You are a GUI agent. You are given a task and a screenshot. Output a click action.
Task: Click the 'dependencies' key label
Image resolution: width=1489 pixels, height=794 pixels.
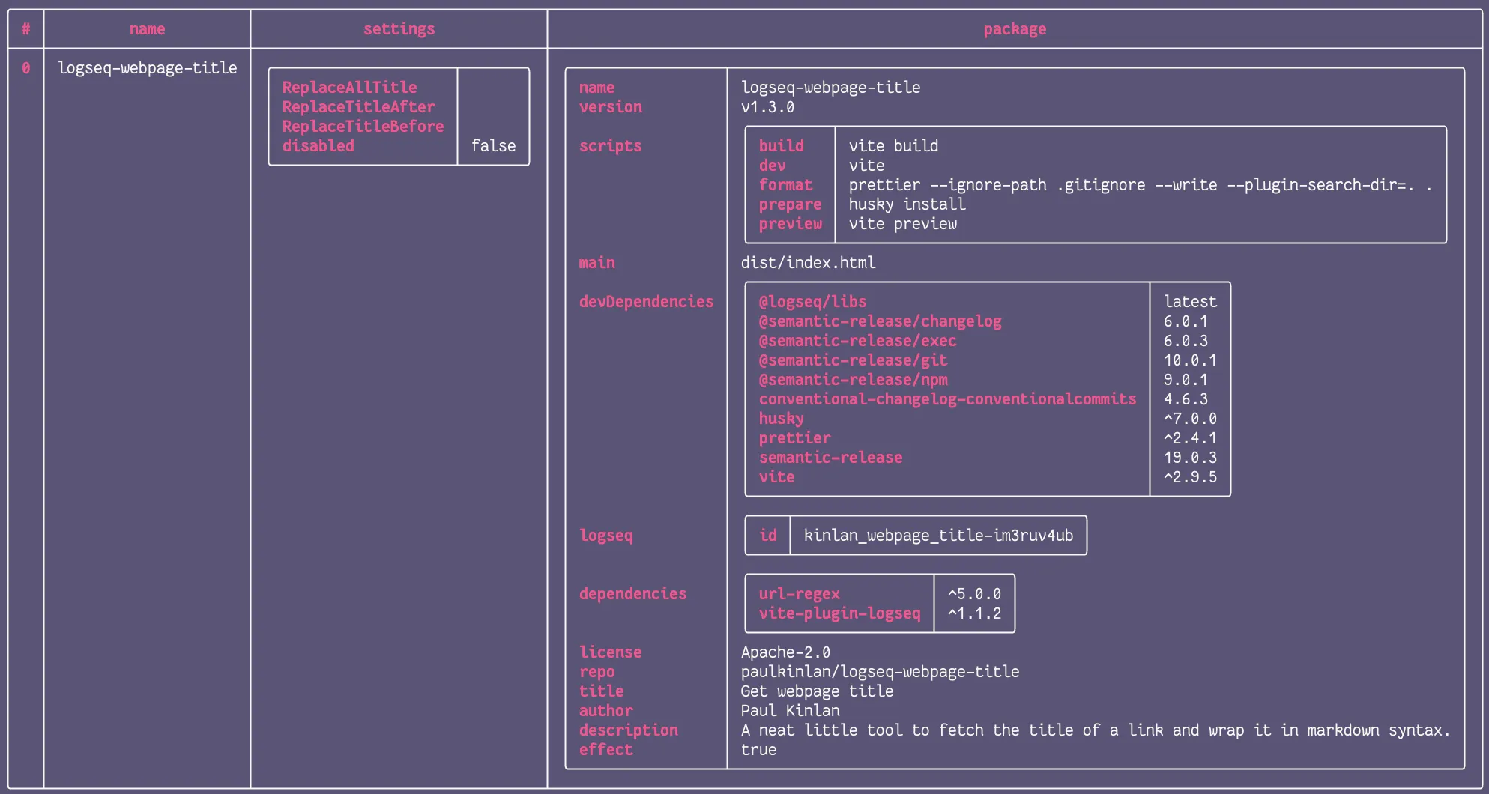pyautogui.click(x=632, y=594)
